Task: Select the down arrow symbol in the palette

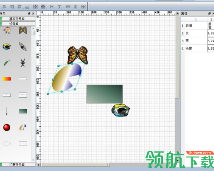Action: pos(6,111)
